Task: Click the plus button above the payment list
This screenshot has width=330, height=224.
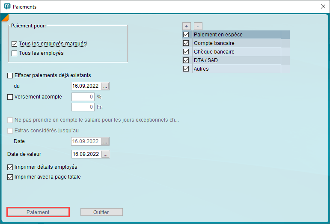Action: click(x=187, y=26)
